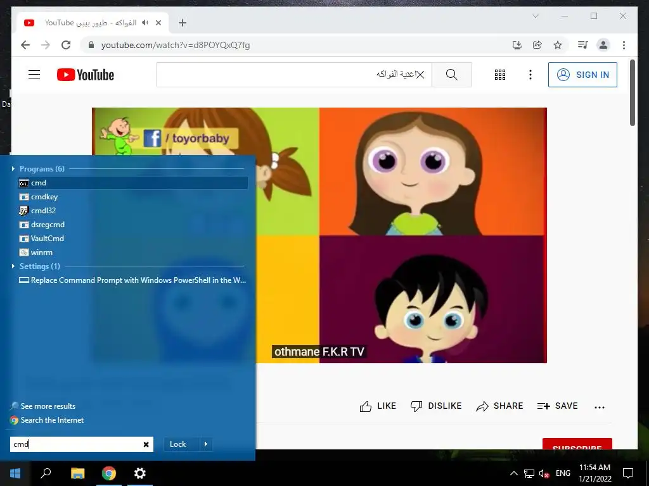Open more actions ellipsis below video
This screenshot has width=649, height=486.
click(600, 407)
